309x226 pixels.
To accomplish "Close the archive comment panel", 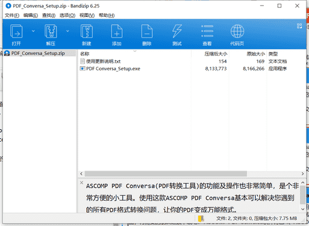I will [x=81, y=183].
